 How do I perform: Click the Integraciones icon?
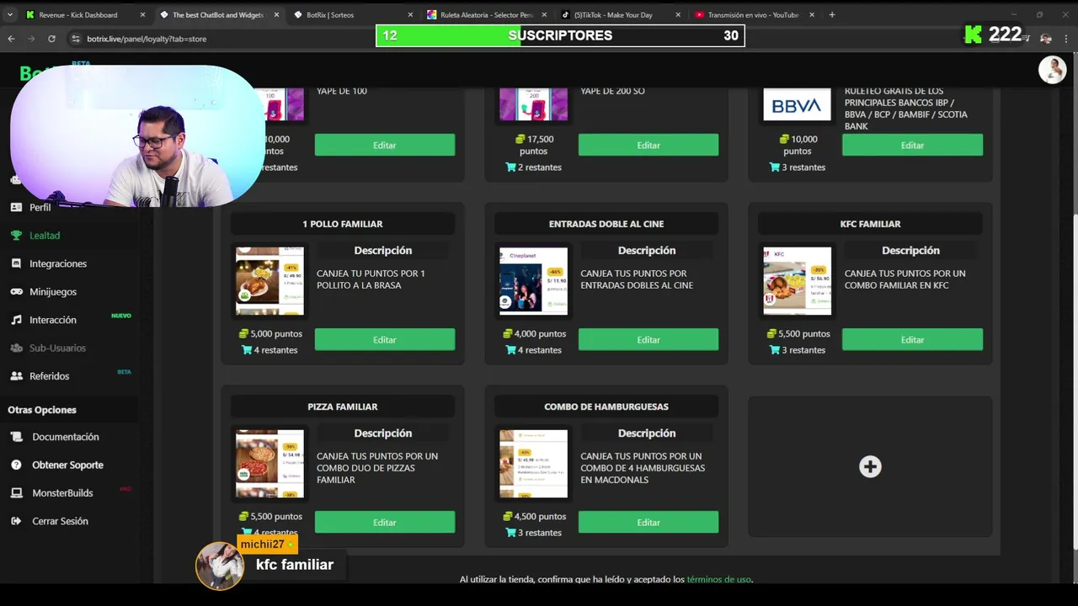click(16, 263)
